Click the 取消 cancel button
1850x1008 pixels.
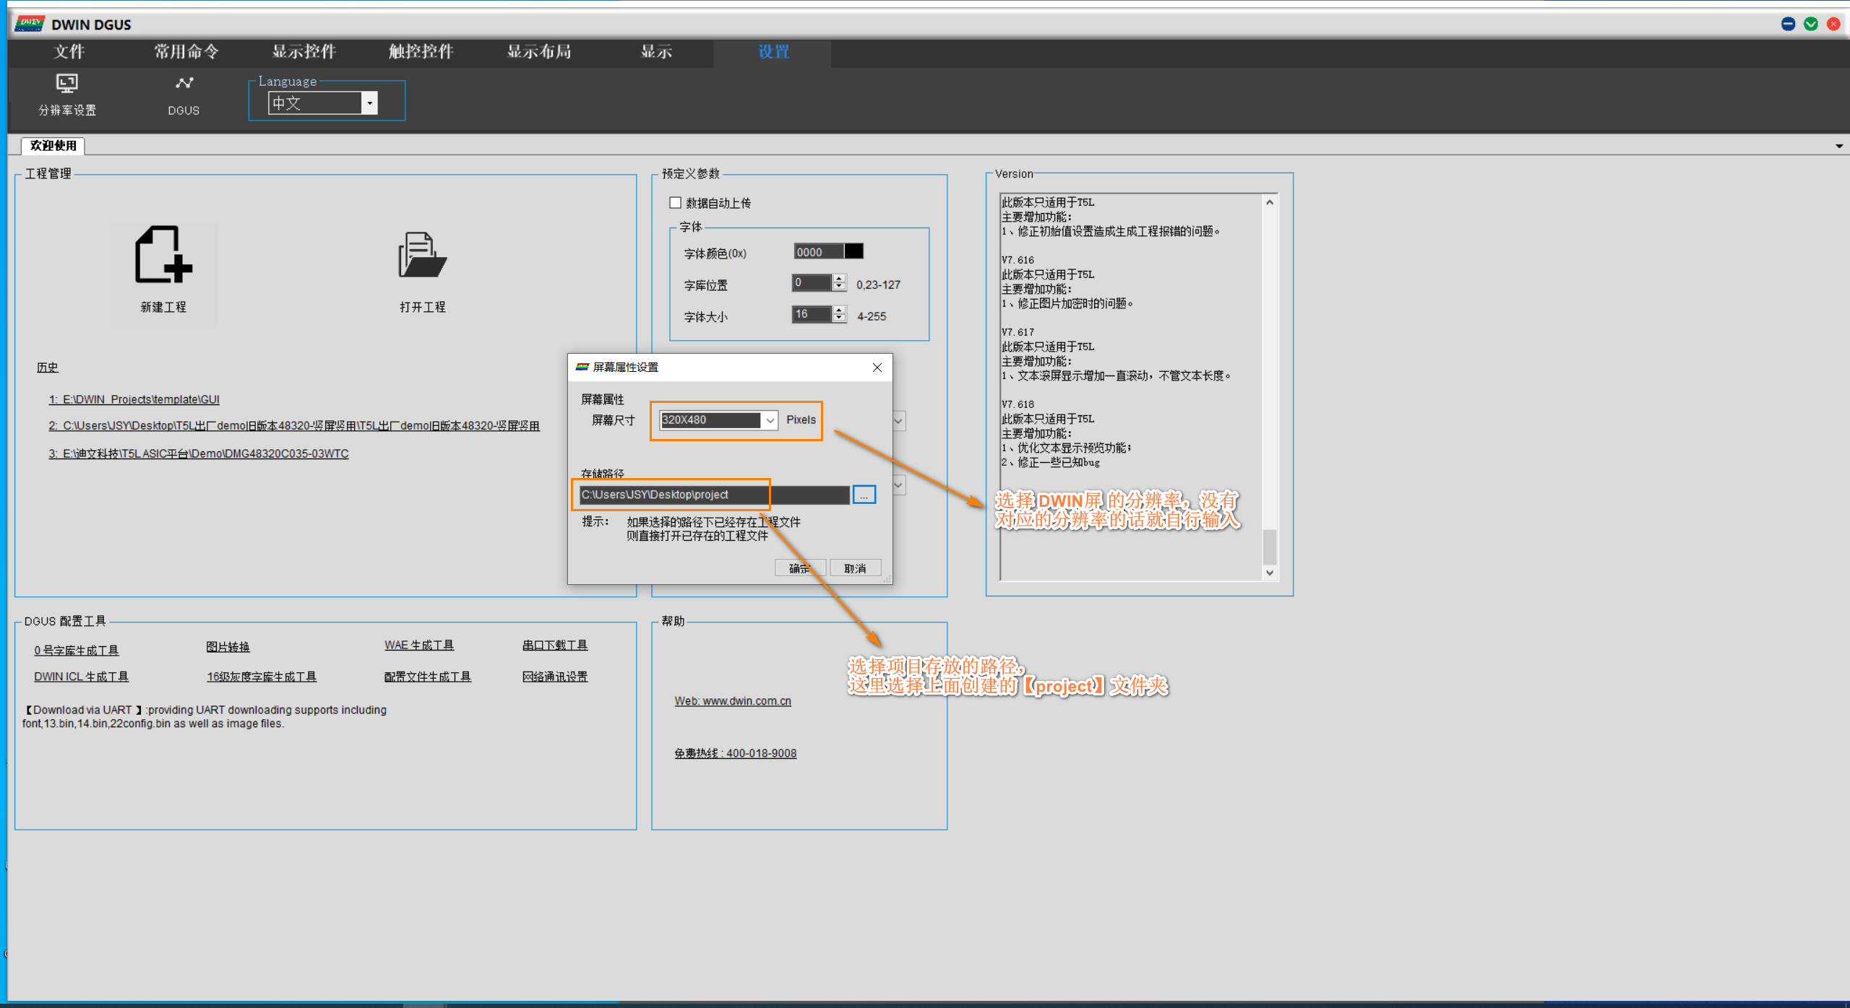[856, 568]
